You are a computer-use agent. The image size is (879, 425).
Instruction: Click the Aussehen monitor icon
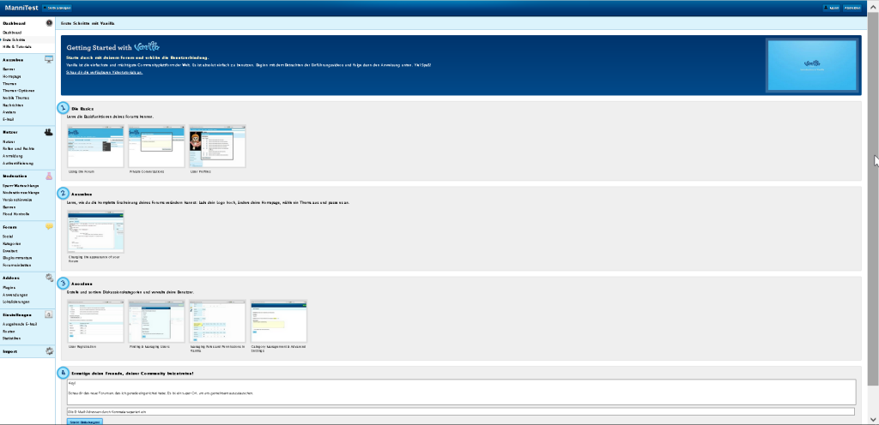pos(49,59)
